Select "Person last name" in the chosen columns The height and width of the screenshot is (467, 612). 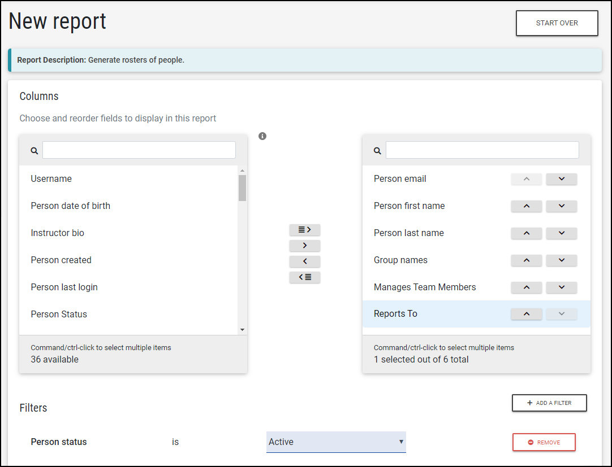click(408, 233)
